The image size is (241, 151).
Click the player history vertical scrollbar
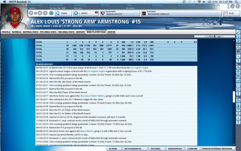coord(234,97)
